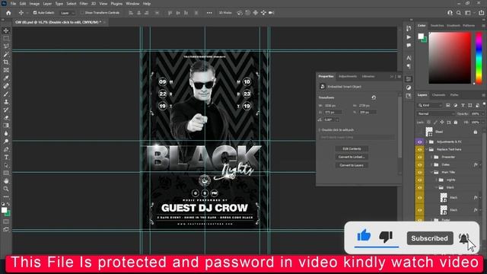487x274 pixels.
Task: Click the foreground color swatch in toolbar
Action: [4, 210]
